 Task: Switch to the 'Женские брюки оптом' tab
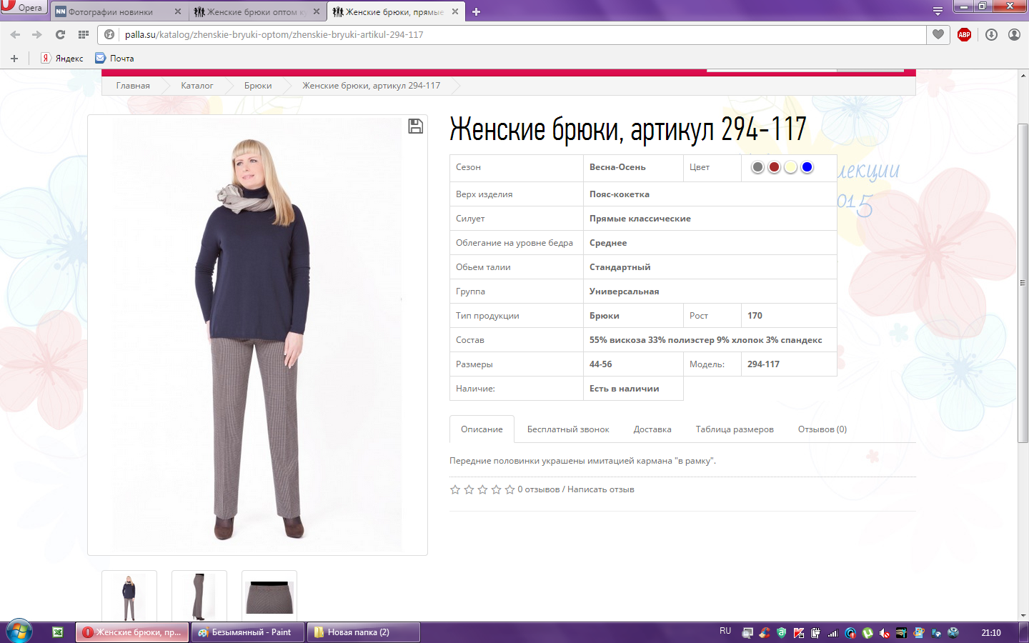coord(257,11)
